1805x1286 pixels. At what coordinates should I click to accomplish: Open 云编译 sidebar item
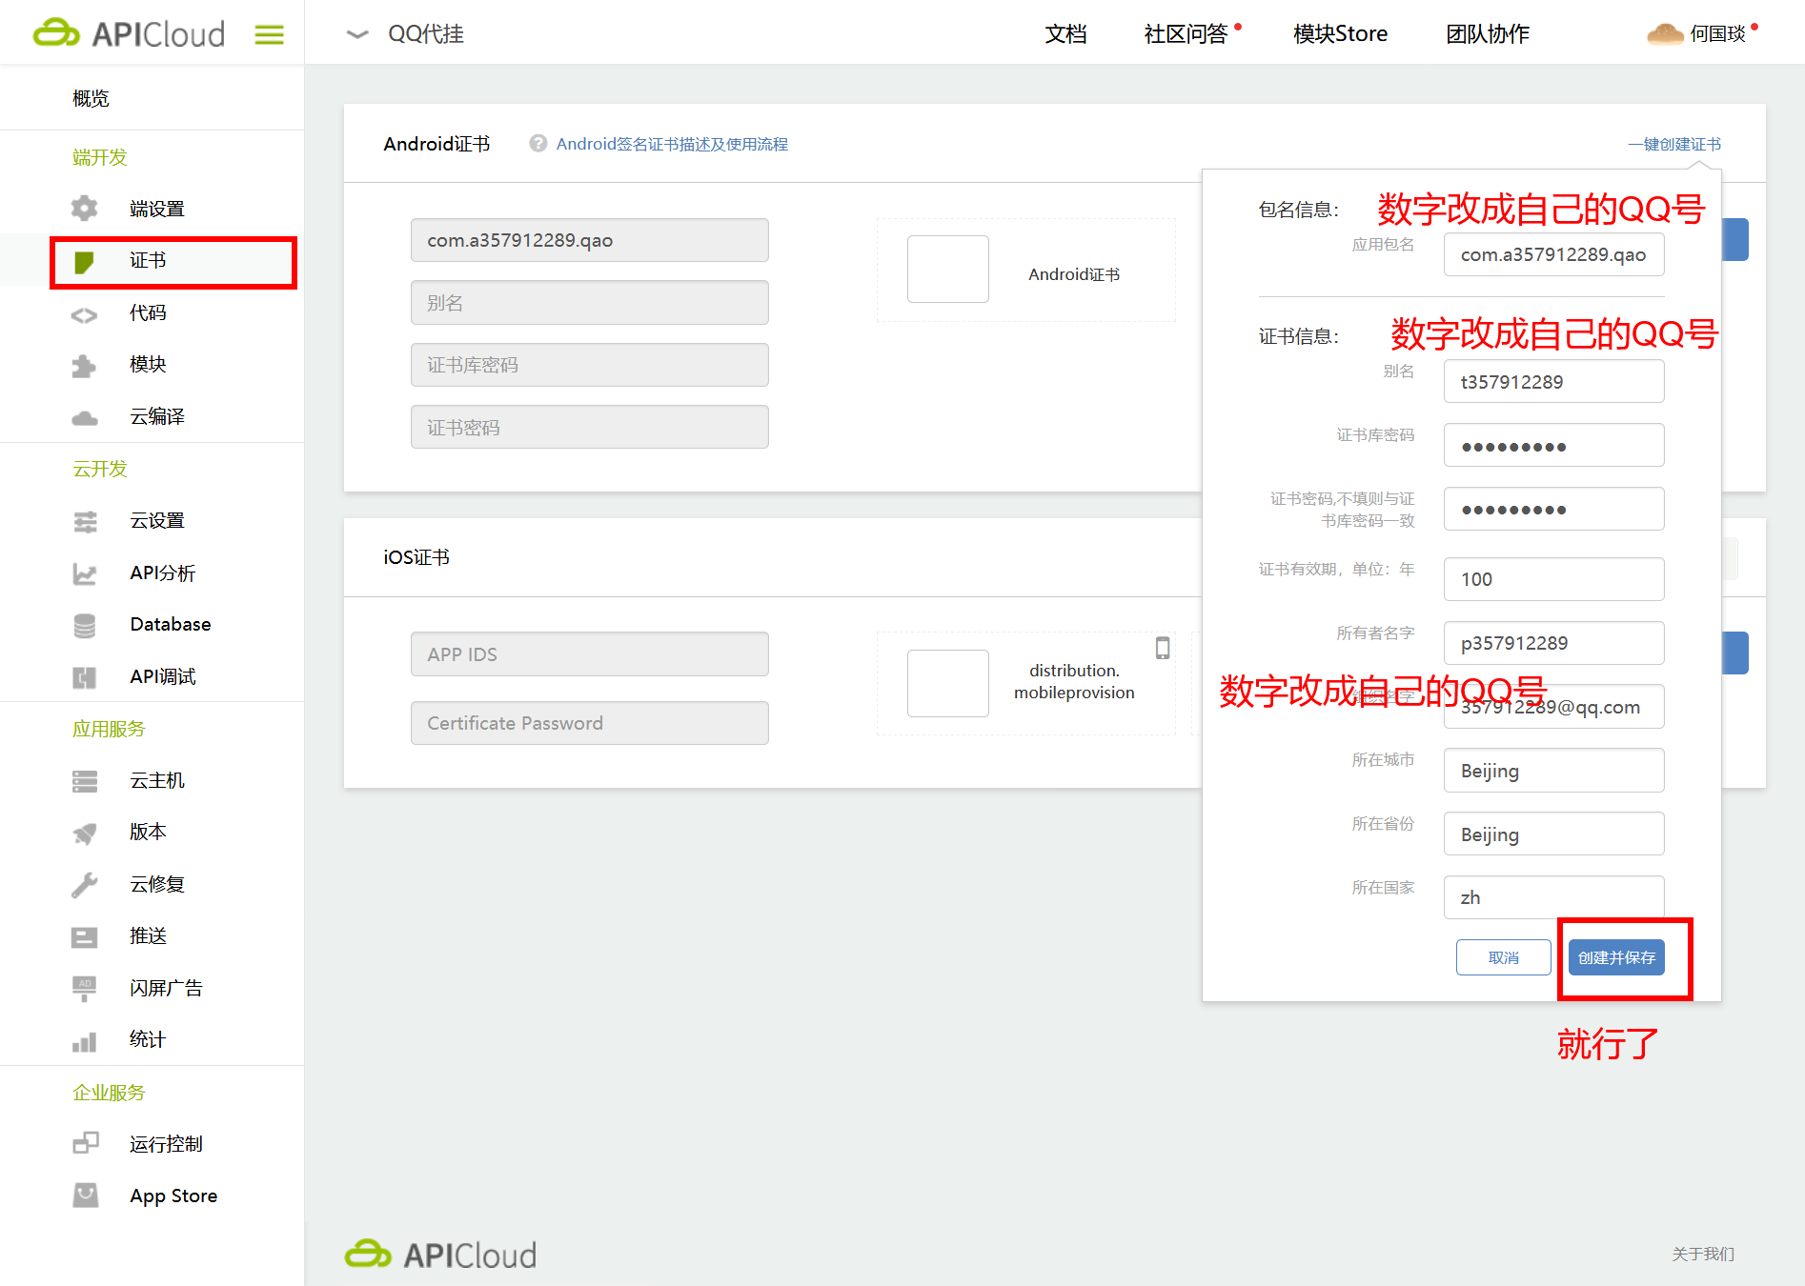(157, 416)
